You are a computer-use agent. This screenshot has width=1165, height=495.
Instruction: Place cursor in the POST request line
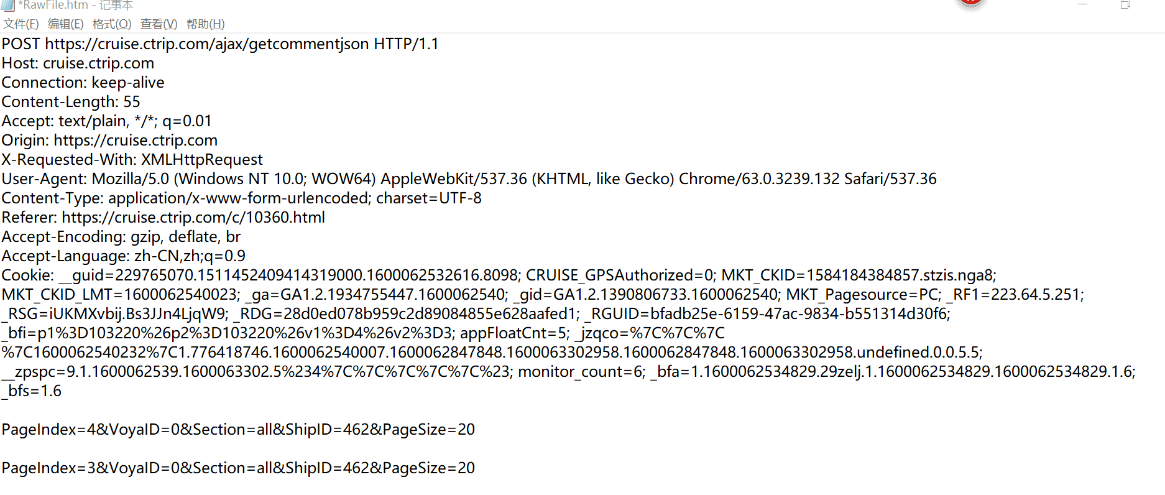[x=220, y=44]
